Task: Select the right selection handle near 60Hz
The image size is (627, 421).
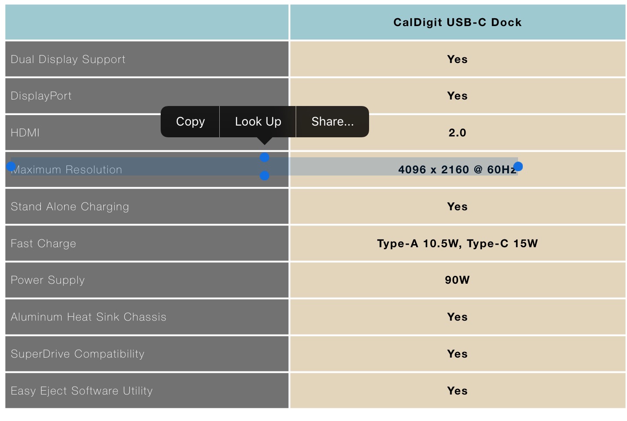Action: [518, 166]
